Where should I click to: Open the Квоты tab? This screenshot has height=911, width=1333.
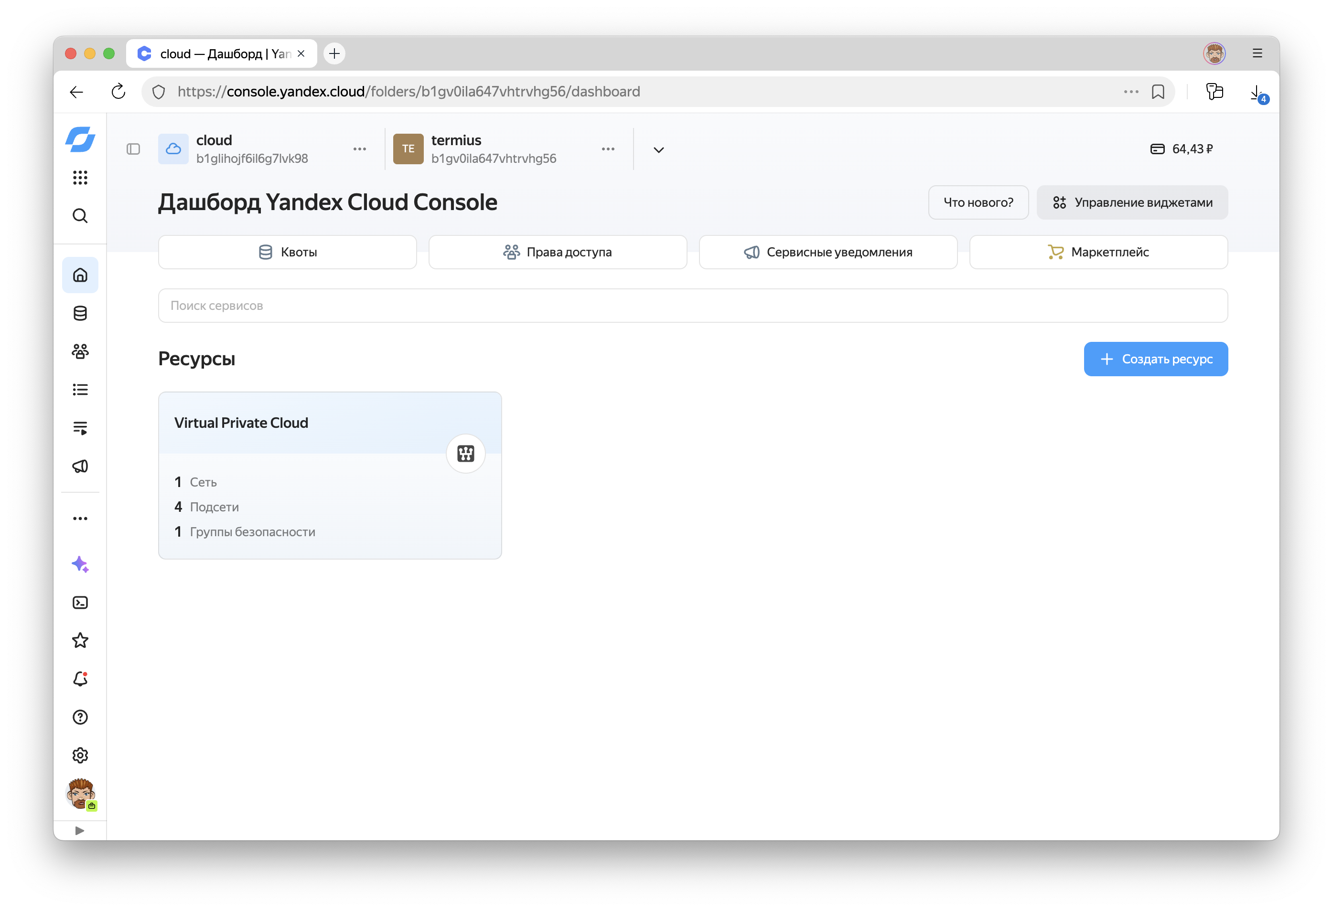click(x=287, y=252)
